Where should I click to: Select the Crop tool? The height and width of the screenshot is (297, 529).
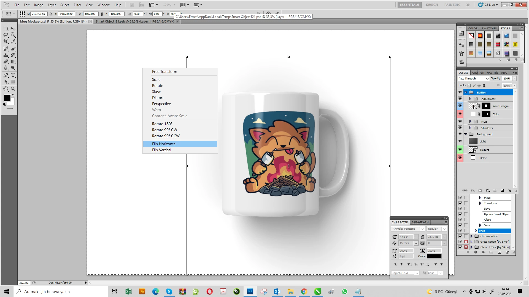pos(6,42)
